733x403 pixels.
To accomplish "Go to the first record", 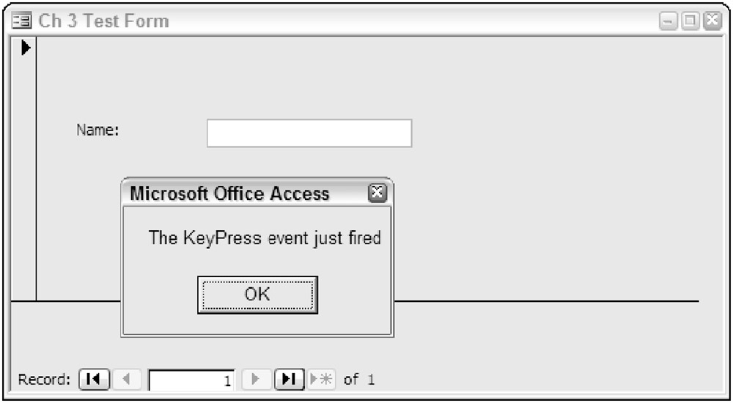I will click(x=94, y=380).
